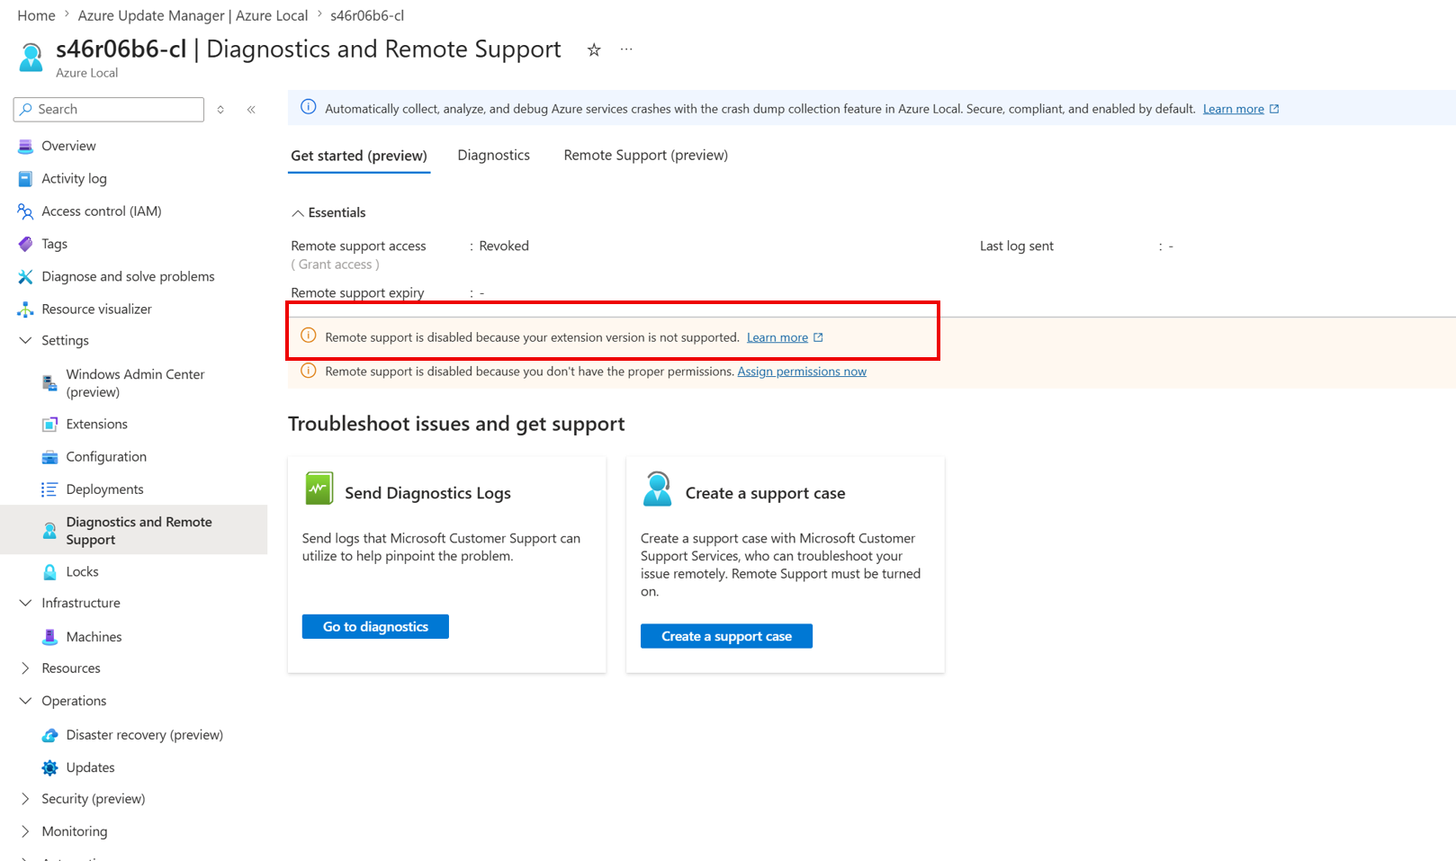Click the Grant access link
Screen dimensions: 1456x861
tap(335, 265)
